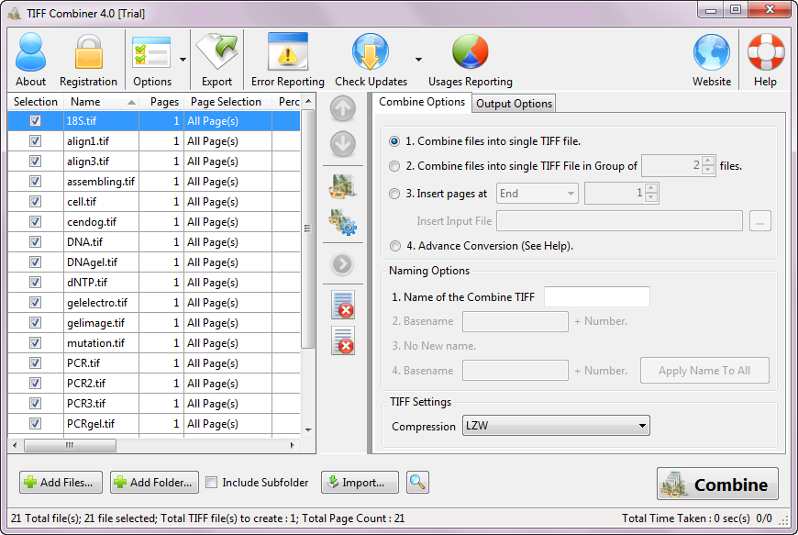Viewport: 798px width, 535px height.
Task: Click the Insert Input File text field
Action: coord(619,221)
